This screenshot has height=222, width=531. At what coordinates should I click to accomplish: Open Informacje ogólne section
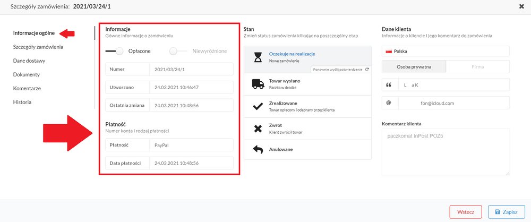click(34, 33)
